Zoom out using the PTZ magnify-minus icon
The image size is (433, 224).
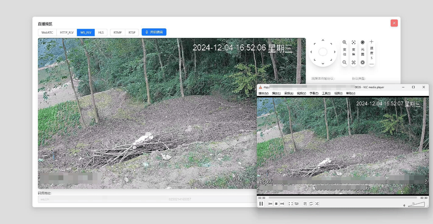pos(345,62)
